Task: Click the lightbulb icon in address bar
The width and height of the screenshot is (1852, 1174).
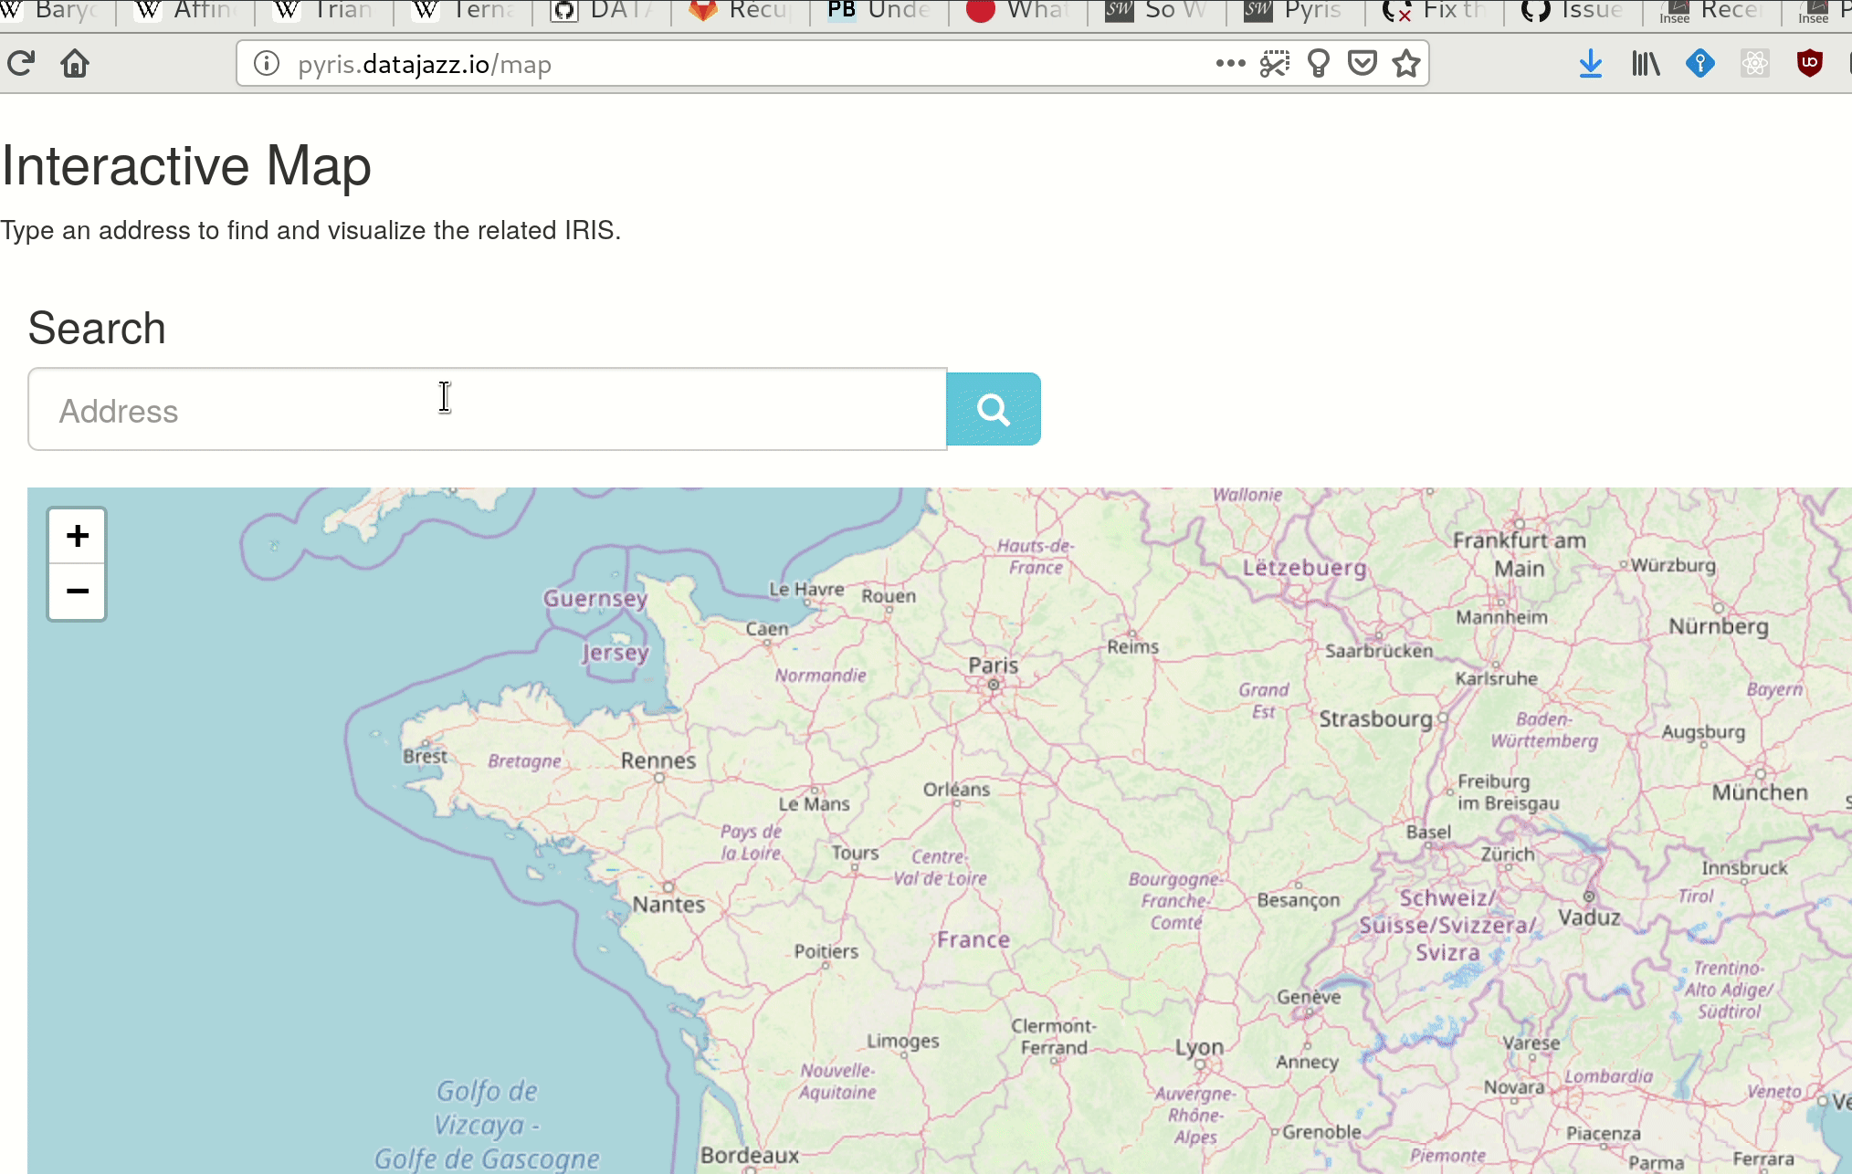Action: coord(1319,63)
